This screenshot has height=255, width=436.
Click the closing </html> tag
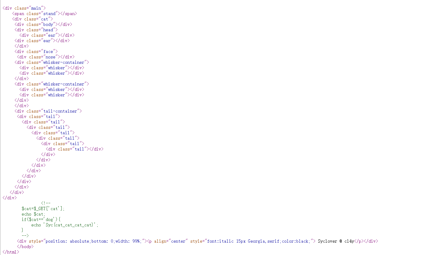click(x=11, y=252)
